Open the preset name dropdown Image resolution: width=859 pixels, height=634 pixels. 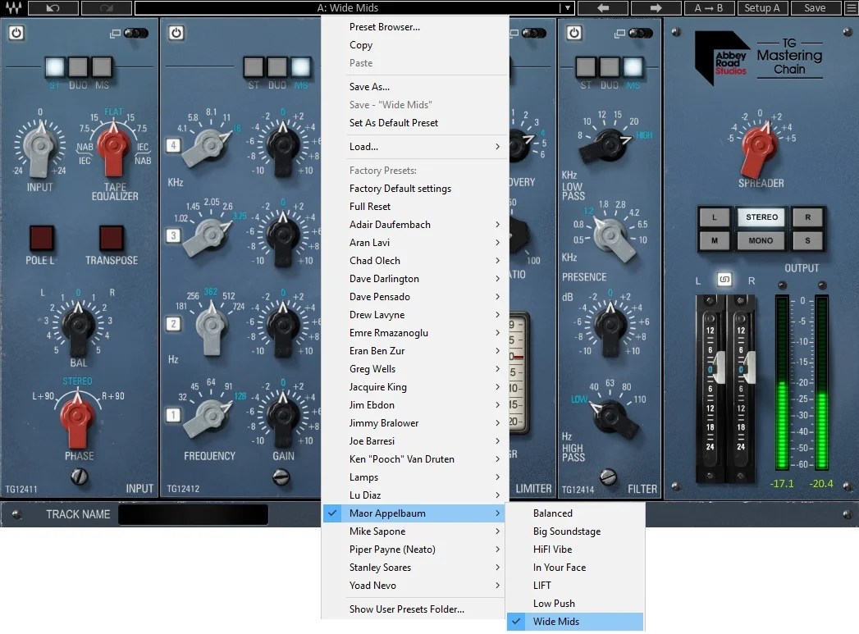coord(567,8)
